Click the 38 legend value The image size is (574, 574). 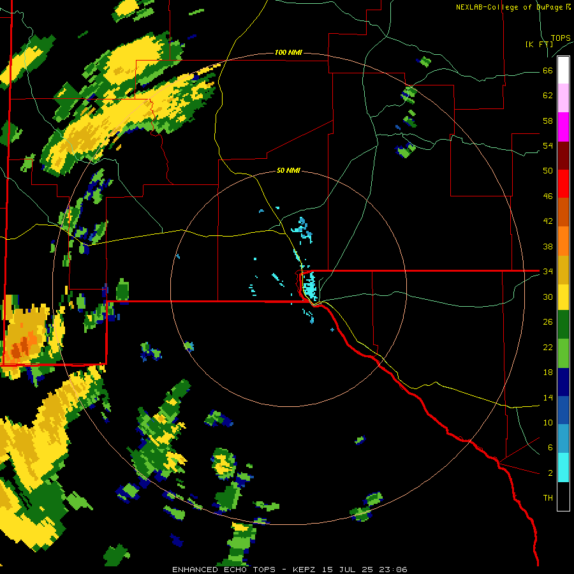[x=548, y=246]
